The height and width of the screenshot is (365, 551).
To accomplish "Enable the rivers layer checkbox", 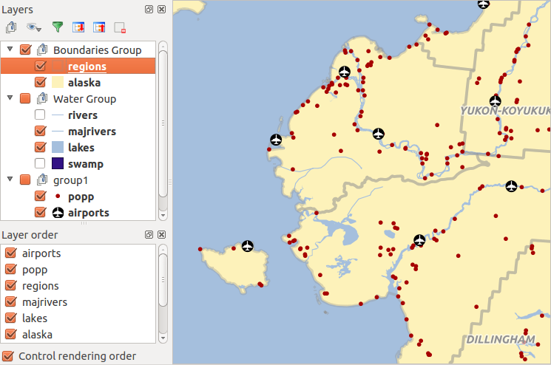I will point(41,115).
